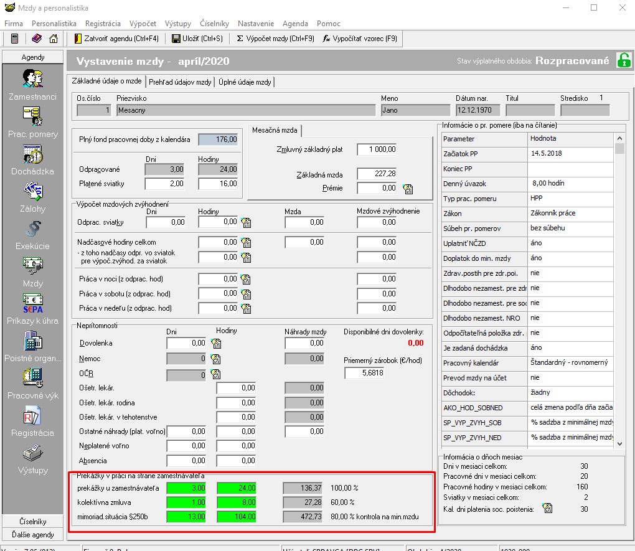
Task: Open the Exekúcie agenda icon
Action: click(32, 228)
